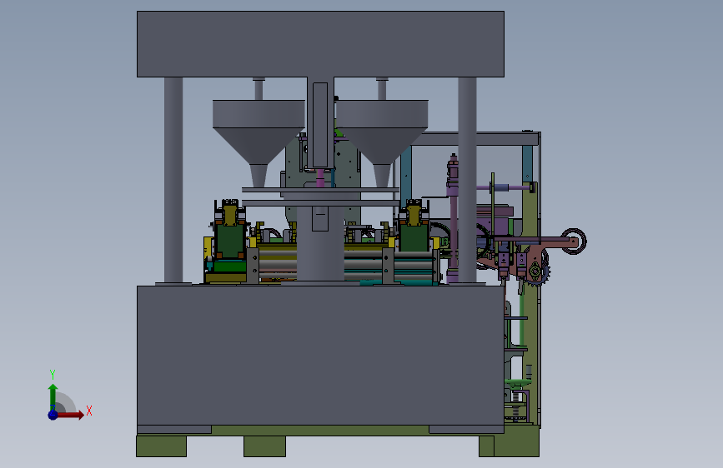
Task: Select the left vertical support column
Action: [x=173, y=181]
